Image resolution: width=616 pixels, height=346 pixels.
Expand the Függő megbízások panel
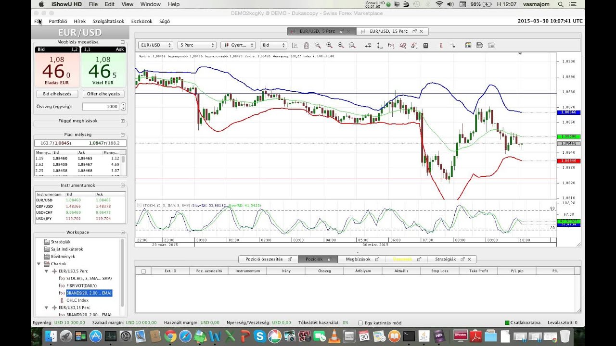click(x=122, y=121)
